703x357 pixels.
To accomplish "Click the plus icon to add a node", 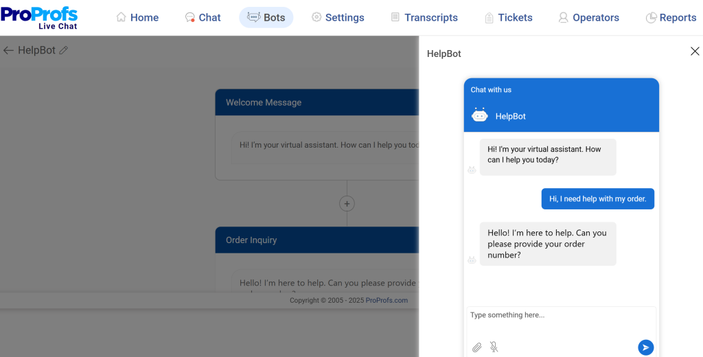I will (x=347, y=204).
